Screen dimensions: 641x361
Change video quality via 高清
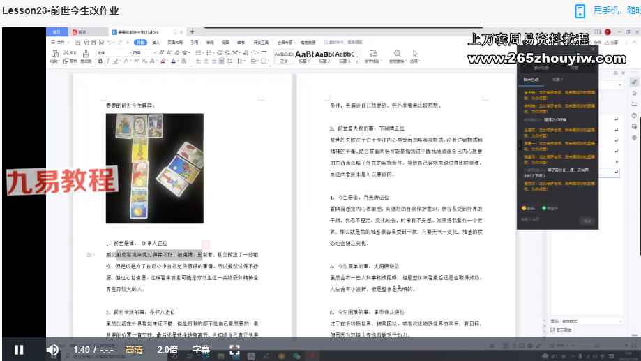point(134,350)
